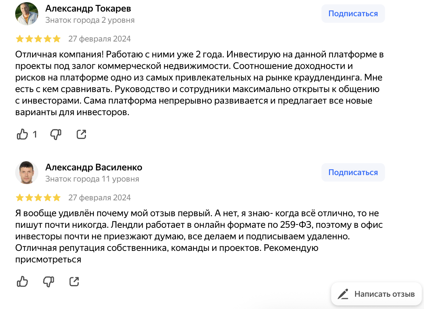Subscribe to Александр Василенко via Подписаться

pos(353,173)
